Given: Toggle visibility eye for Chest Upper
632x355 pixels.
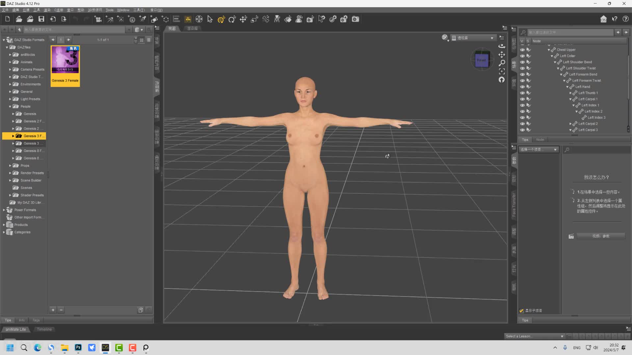Looking at the screenshot, I should click(x=522, y=50).
